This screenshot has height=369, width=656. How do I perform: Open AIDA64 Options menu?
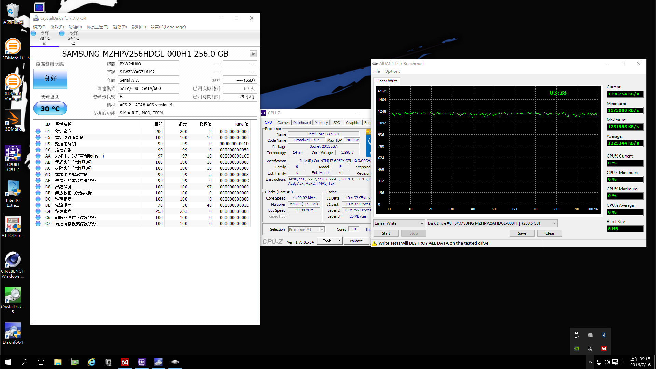[392, 71]
